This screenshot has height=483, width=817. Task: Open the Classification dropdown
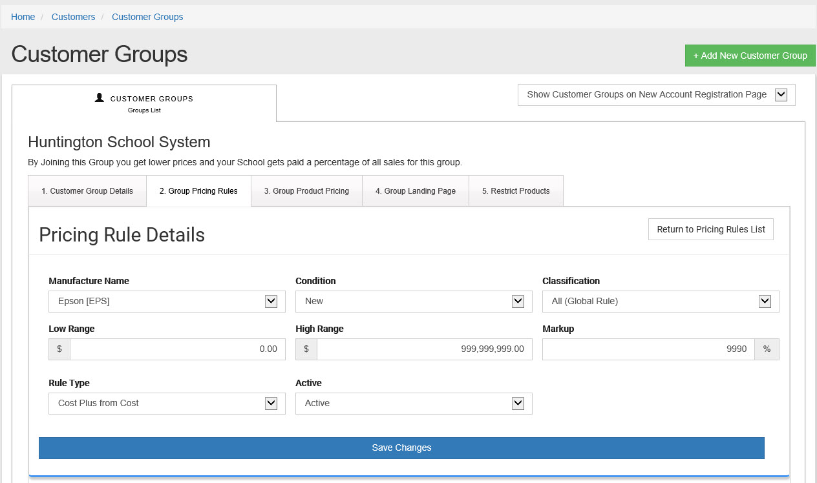[661, 302]
